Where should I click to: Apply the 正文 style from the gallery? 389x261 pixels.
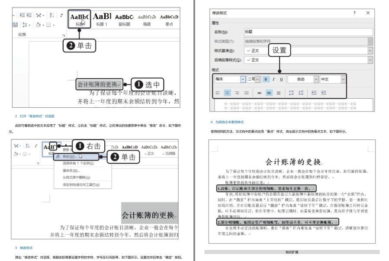coord(149,150)
